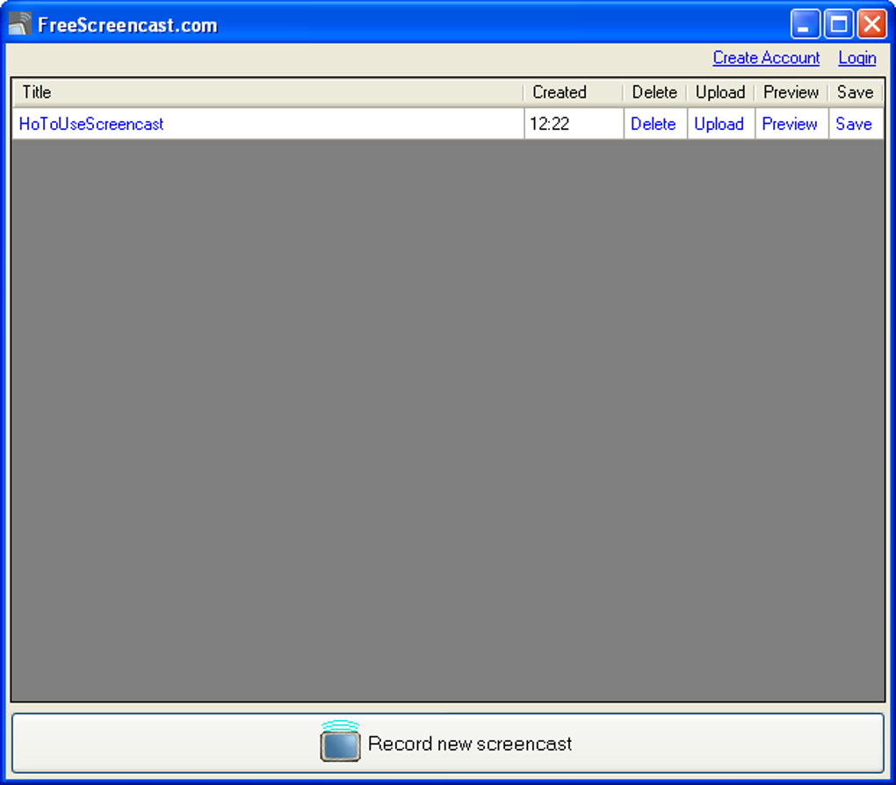Save the HoToUseScreencast recording

(x=854, y=124)
